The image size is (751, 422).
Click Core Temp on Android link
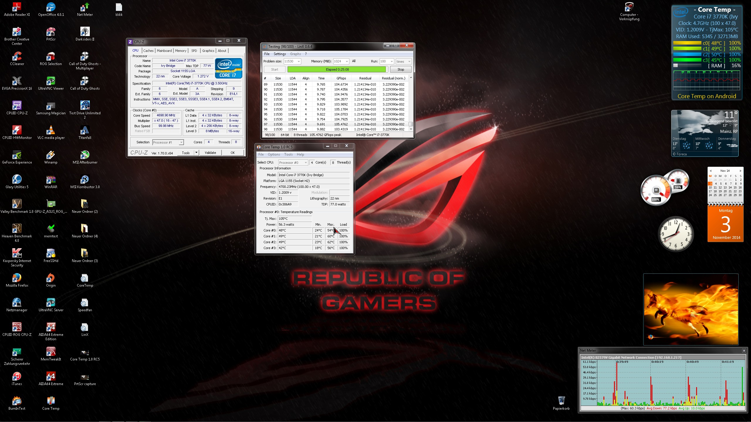point(707,96)
